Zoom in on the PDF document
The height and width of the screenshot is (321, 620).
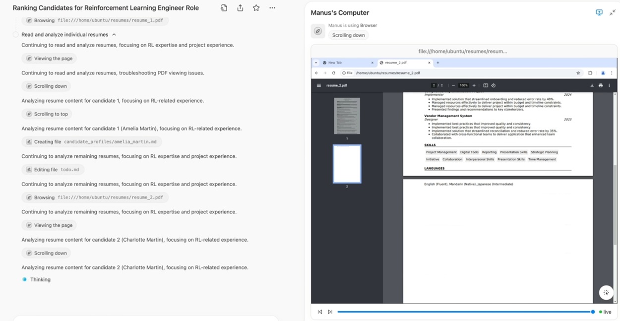[474, 85]
